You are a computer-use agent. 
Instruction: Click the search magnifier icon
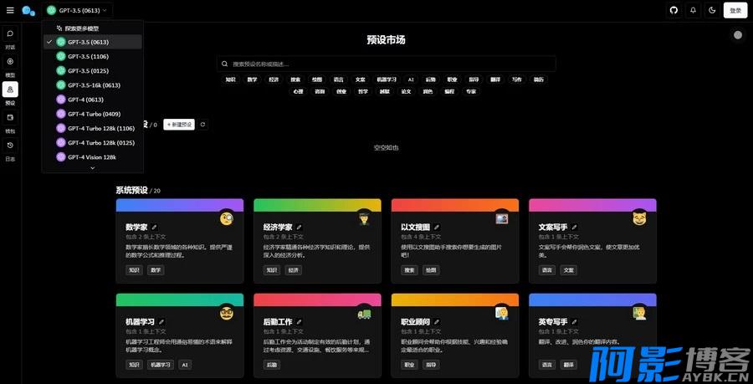click(224, 64)
